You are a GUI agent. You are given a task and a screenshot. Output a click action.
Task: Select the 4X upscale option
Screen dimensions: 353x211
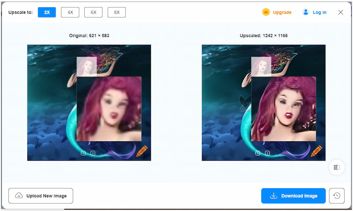(x=70, y=12)
